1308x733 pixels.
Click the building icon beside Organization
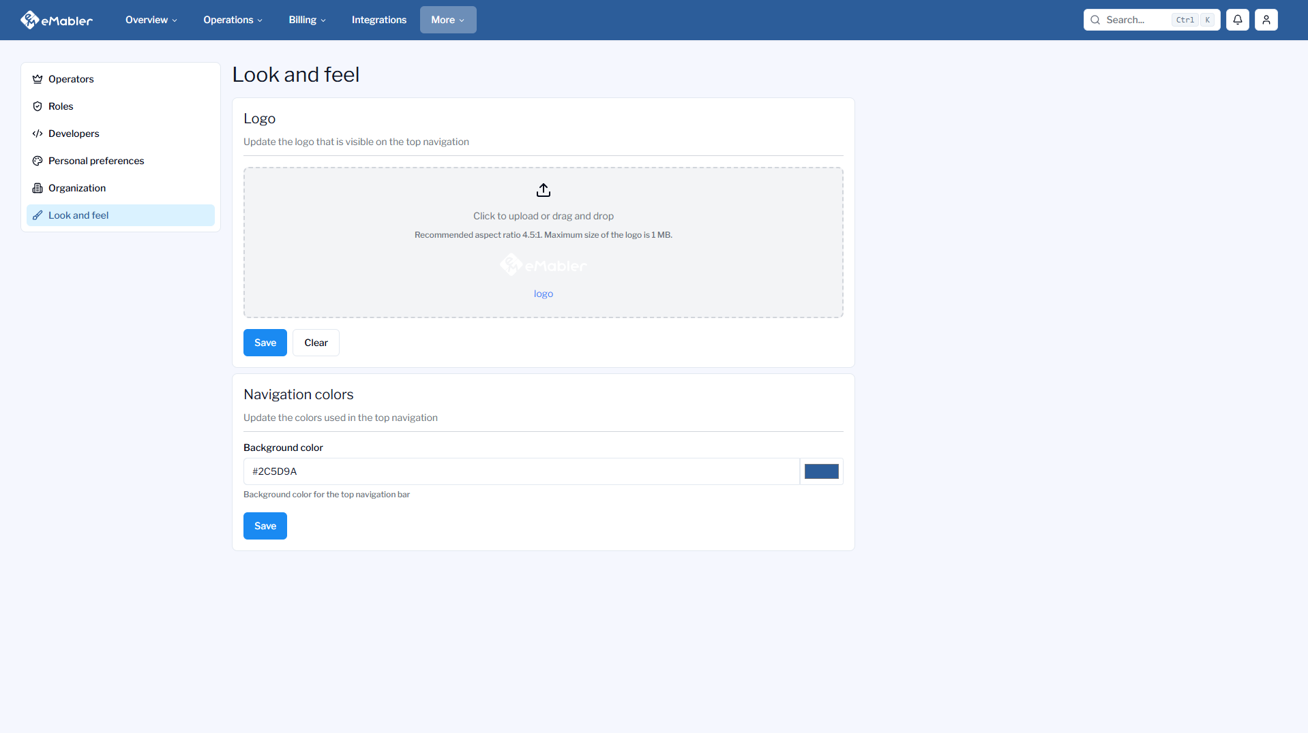[38, 188]
